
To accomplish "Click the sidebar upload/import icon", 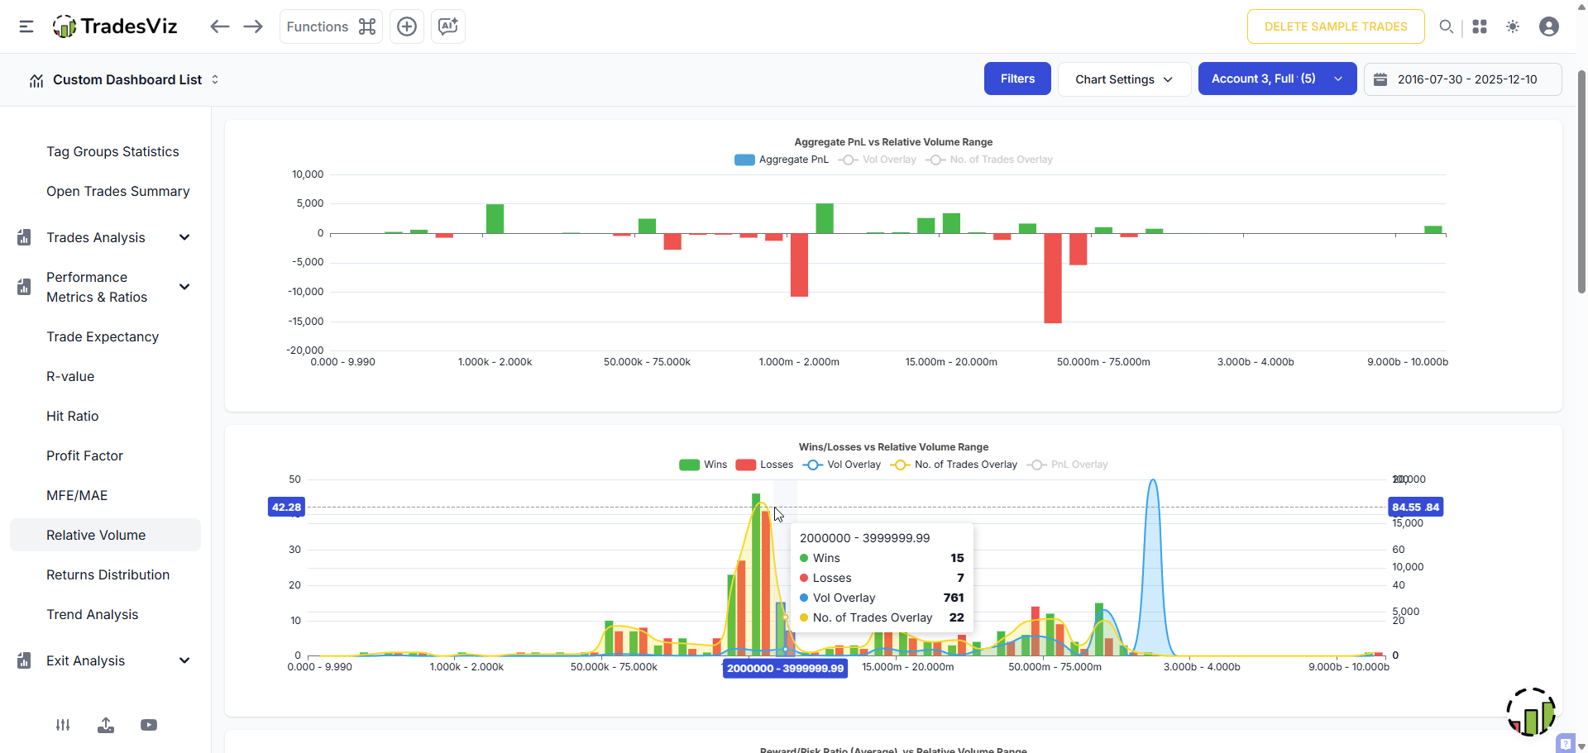I will (x=106, y=725).
